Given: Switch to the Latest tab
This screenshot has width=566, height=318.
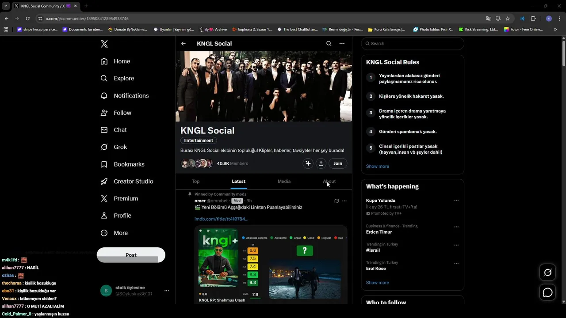Looking at the screenshot, I should pyautogui.click(x=239, y=181).
